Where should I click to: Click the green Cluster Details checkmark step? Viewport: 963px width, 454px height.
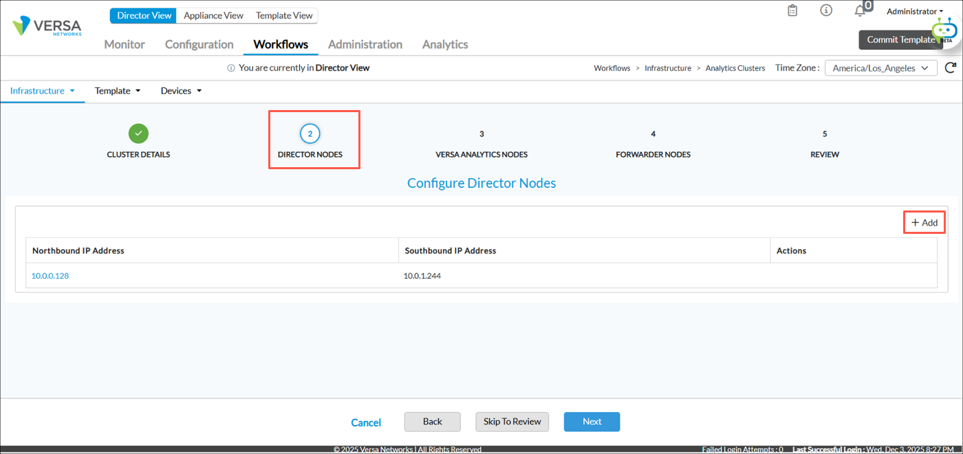tap(138, 133)
